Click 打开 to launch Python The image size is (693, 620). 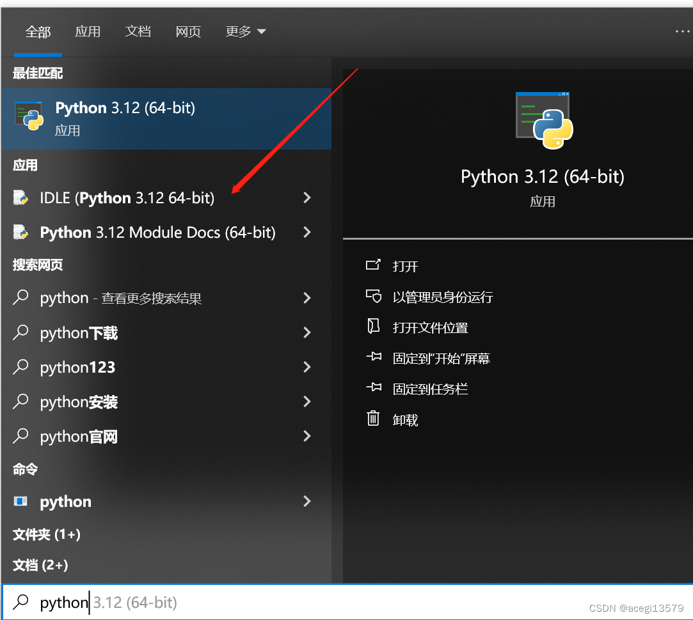coord(405,267)
